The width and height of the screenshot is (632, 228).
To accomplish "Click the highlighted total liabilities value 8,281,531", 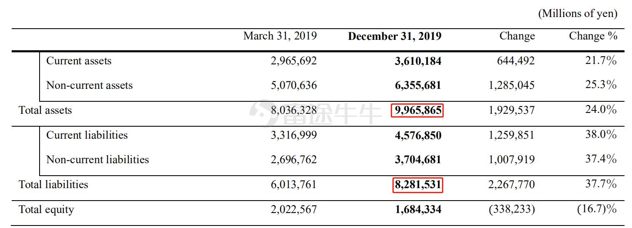I will coord(417,185).
